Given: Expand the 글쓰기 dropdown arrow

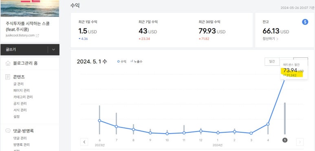Looking at the screenshot, I should tap(53, 50).
